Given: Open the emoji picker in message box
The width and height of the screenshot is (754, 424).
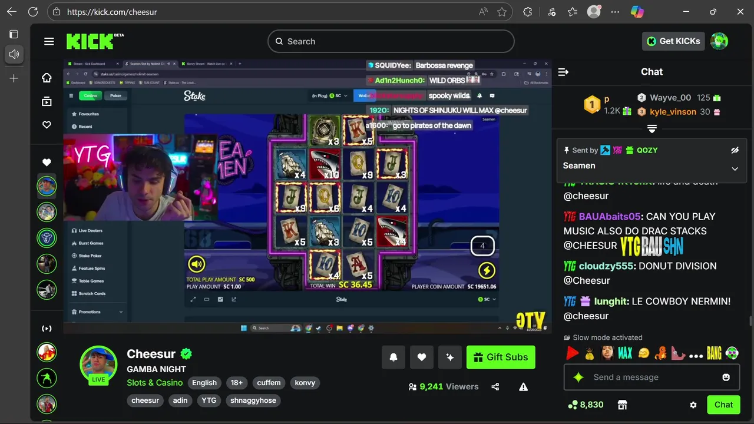Looking at the screenshot, I should pyautogui.click(x=726, y=377).
